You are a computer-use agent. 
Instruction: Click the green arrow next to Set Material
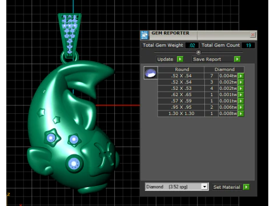pos(246,187)
